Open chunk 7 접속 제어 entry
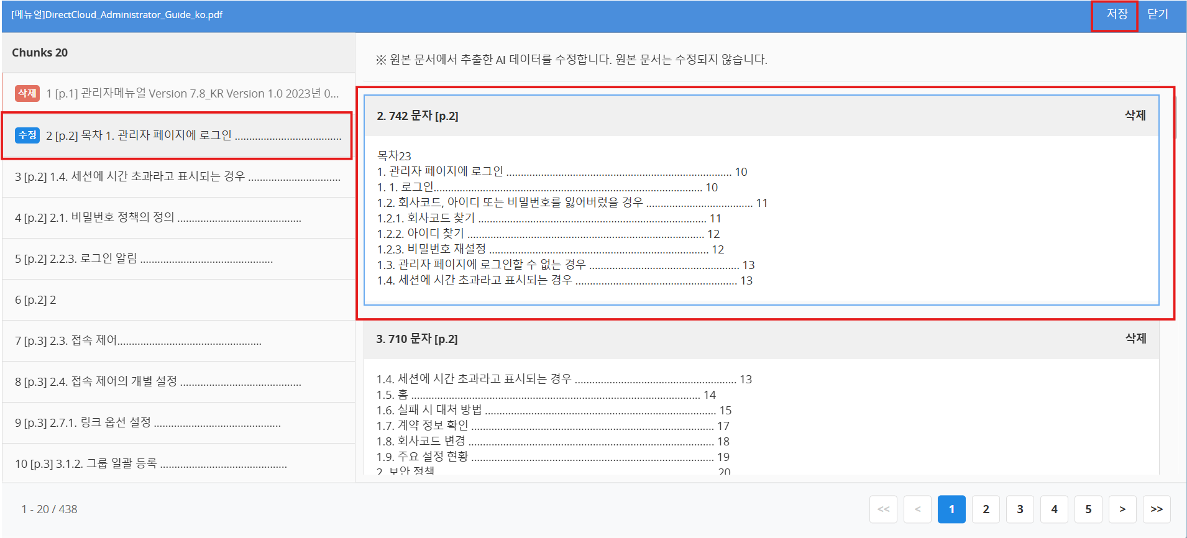The width and height of the screenshot is (1187, 538). click(178, 340)
